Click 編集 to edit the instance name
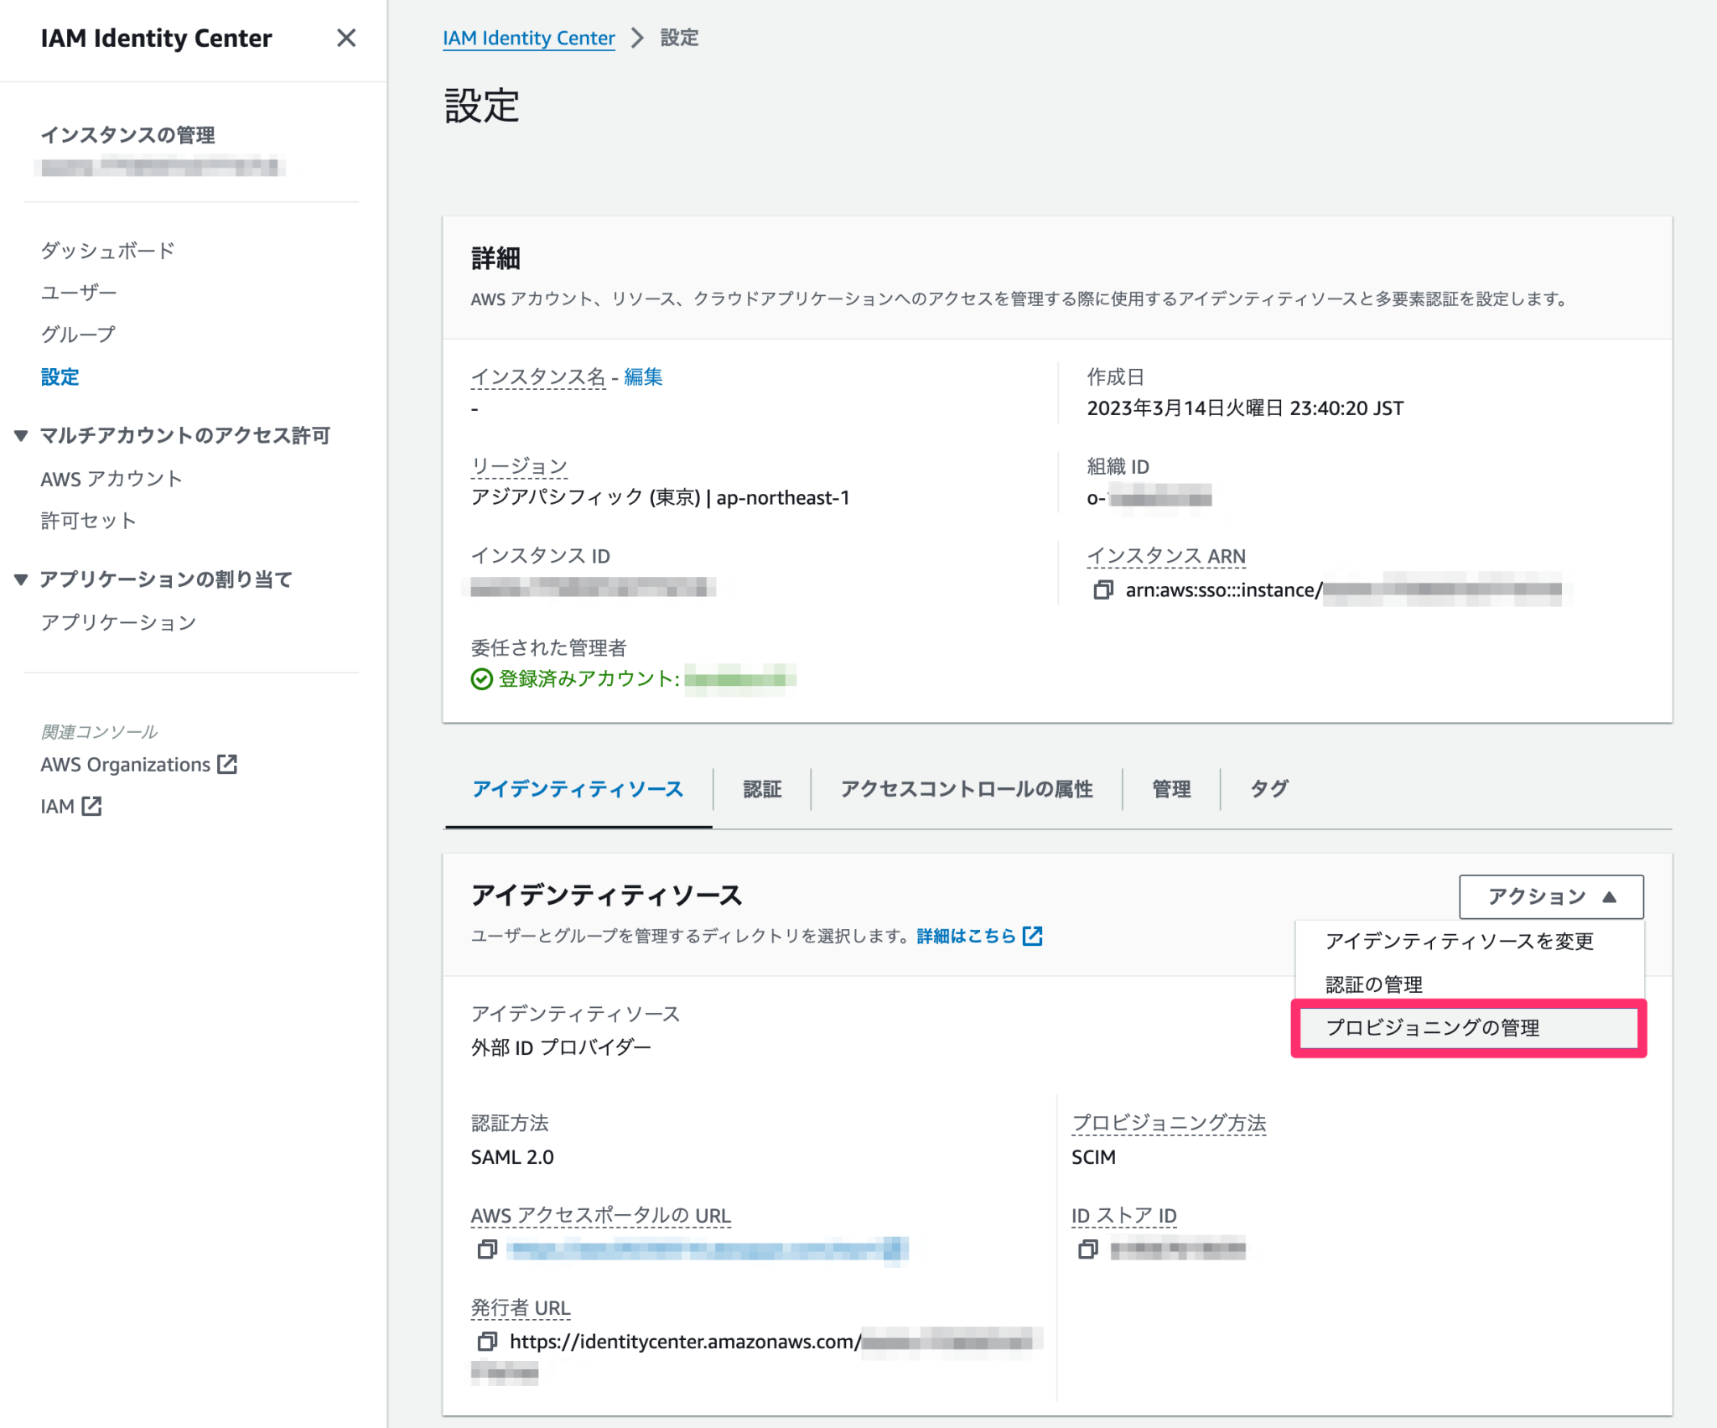The height and width of the screenshot is (1428, 1717). pyautogui.click(x=642, y=376)
